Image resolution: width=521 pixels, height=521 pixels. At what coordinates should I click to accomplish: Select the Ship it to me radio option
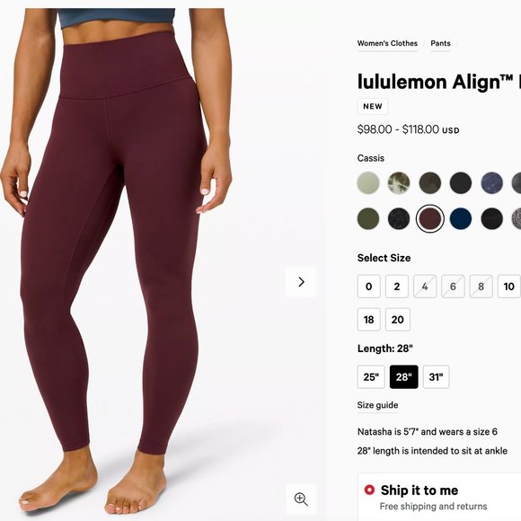[369, 490]
